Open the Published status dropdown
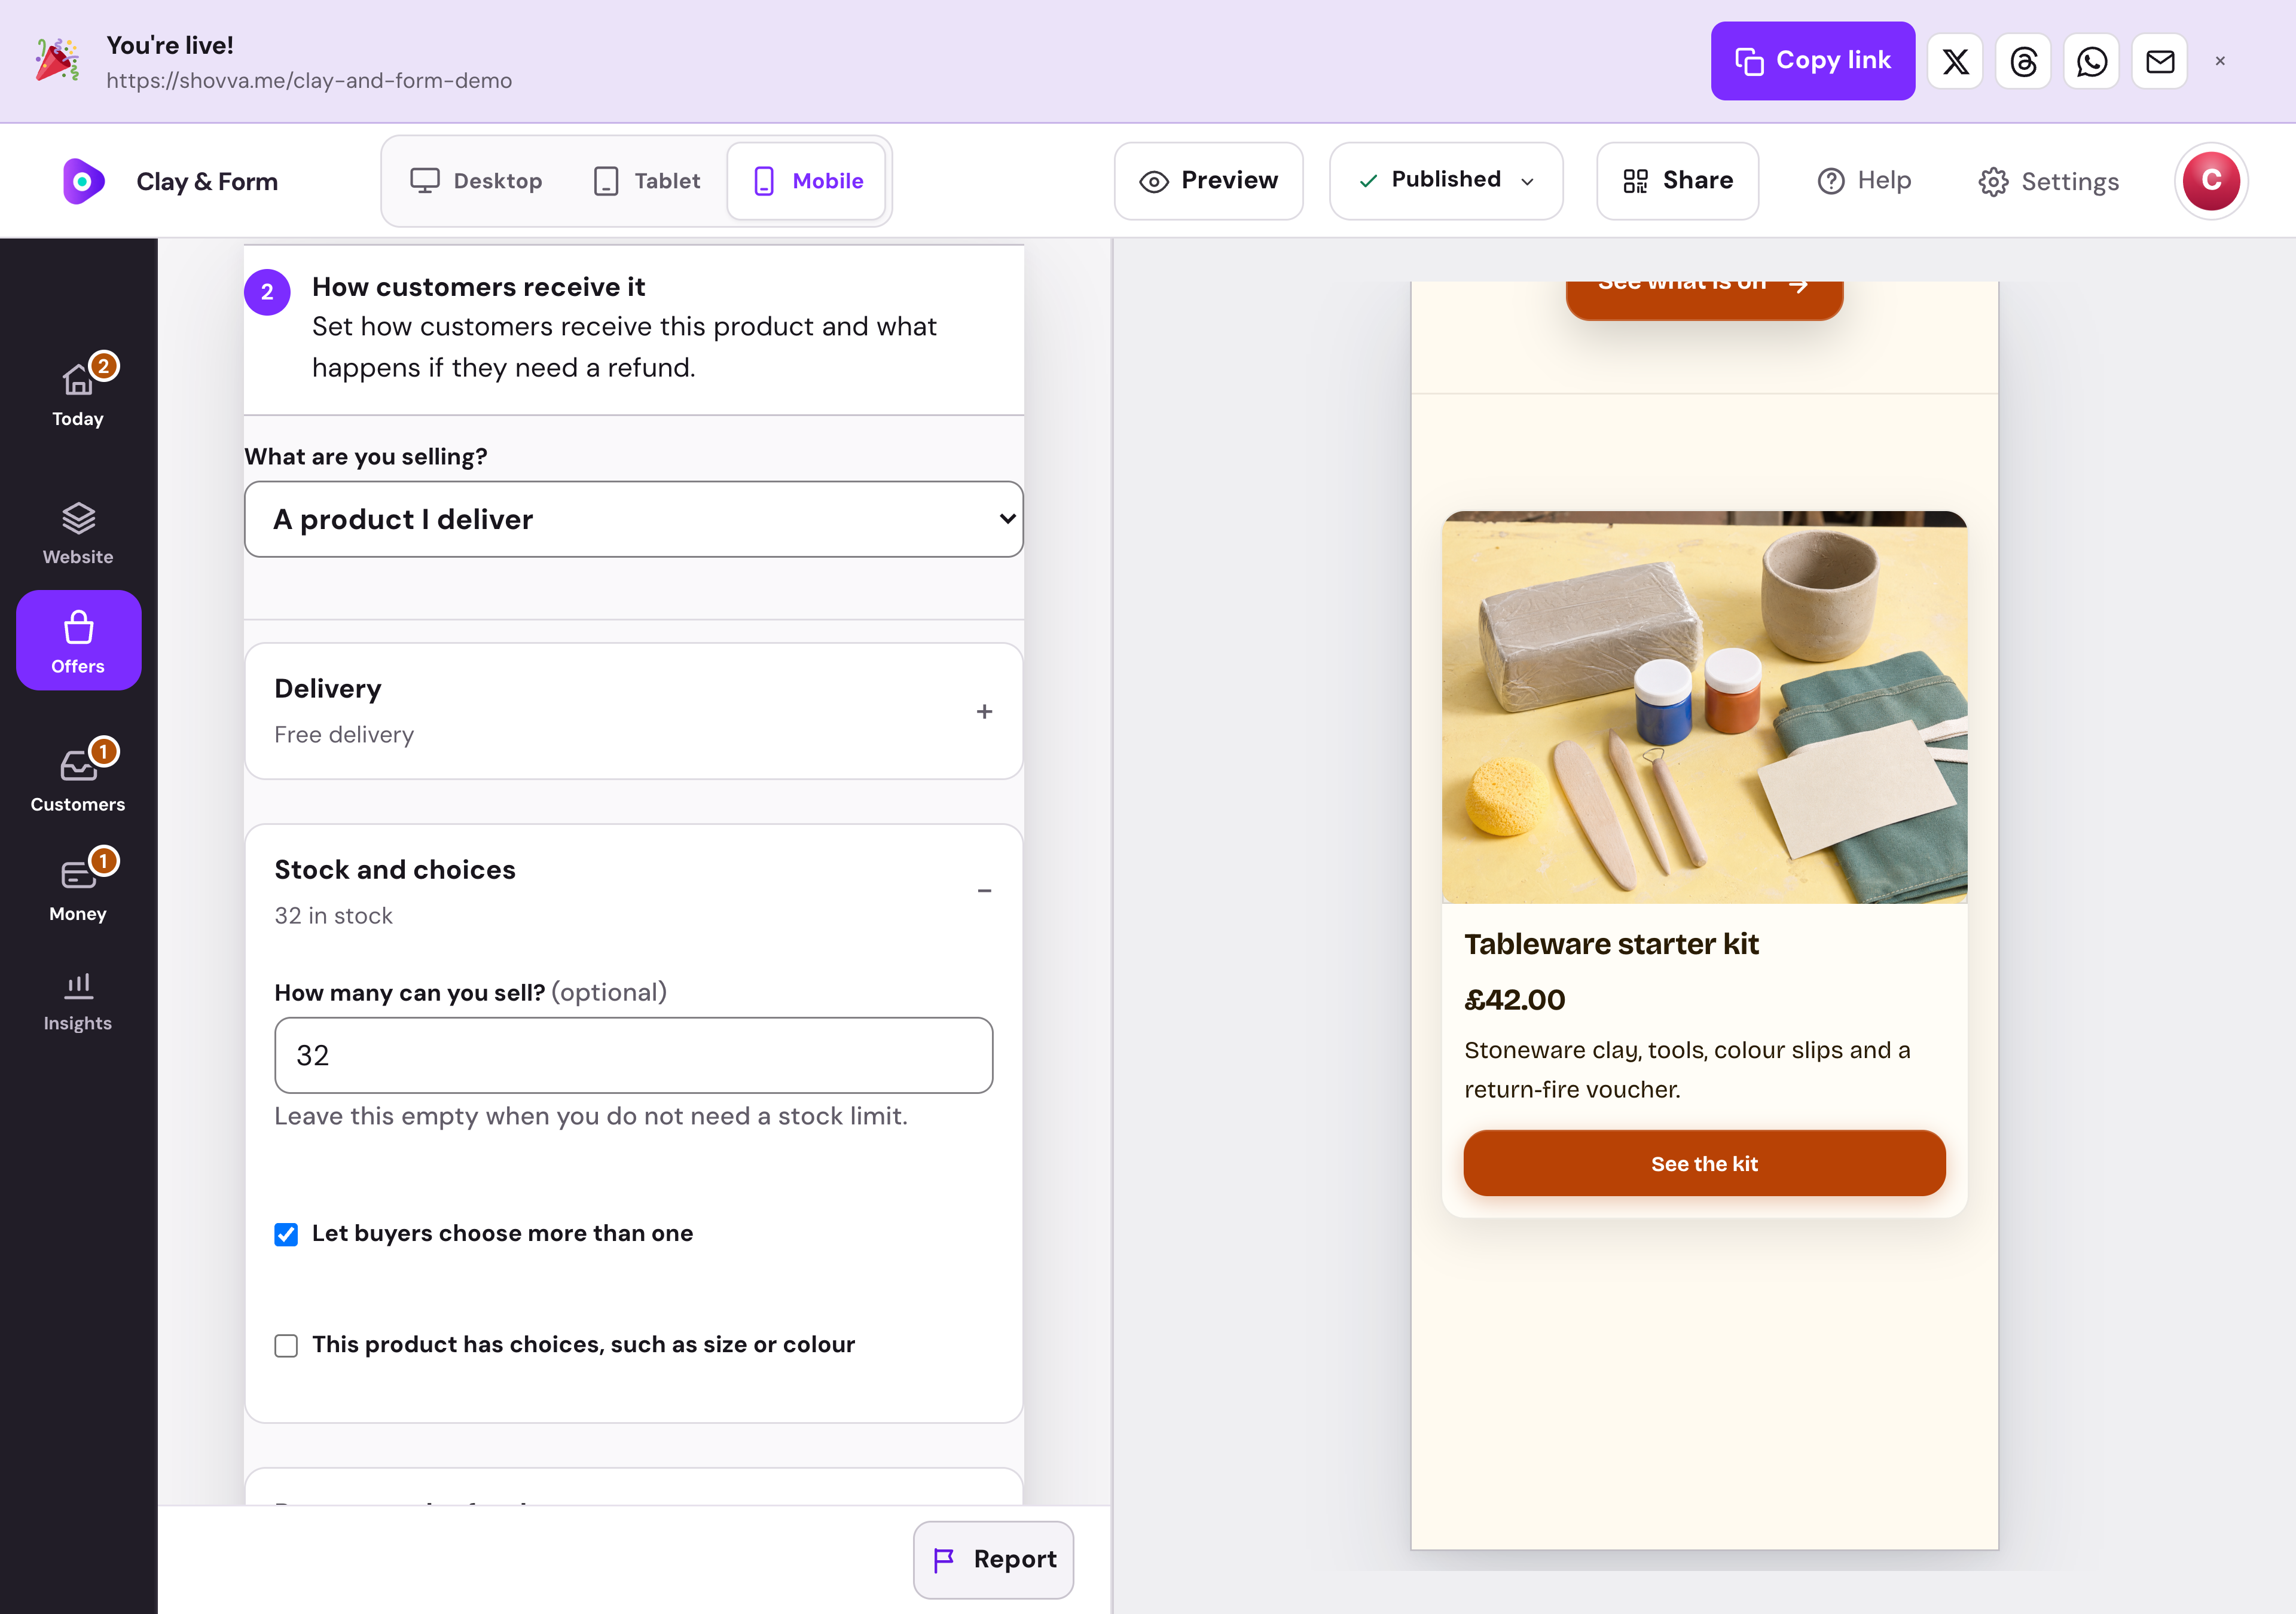 1446,181
